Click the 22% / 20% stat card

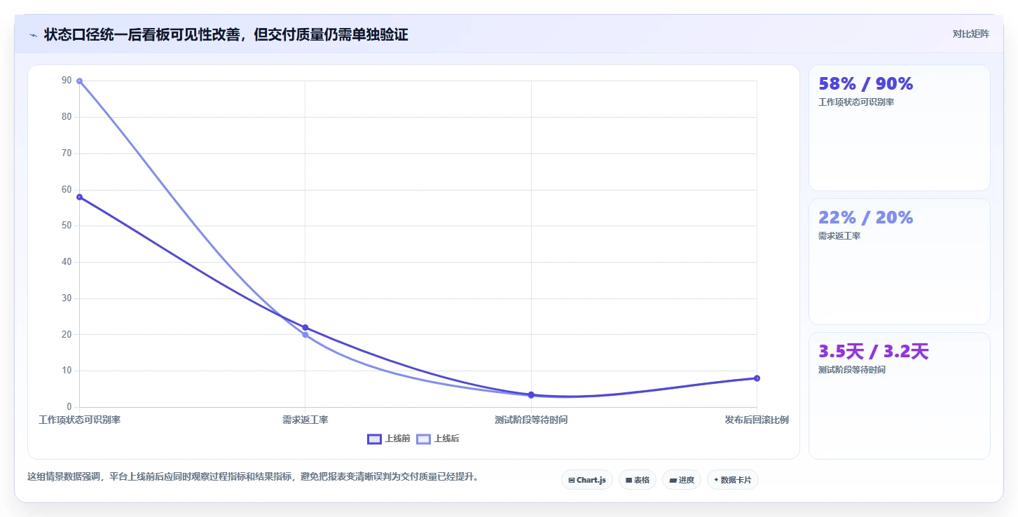click(x=900, y=261)
